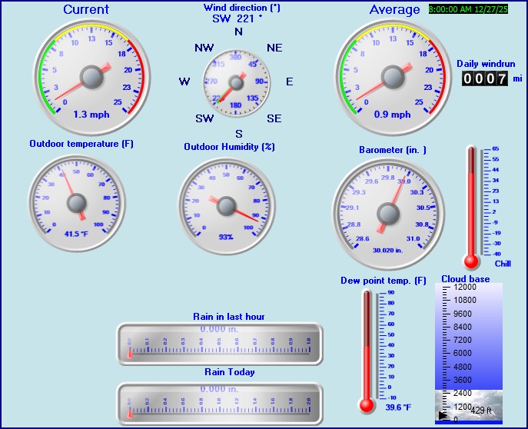Click the green date and time display

468,9
